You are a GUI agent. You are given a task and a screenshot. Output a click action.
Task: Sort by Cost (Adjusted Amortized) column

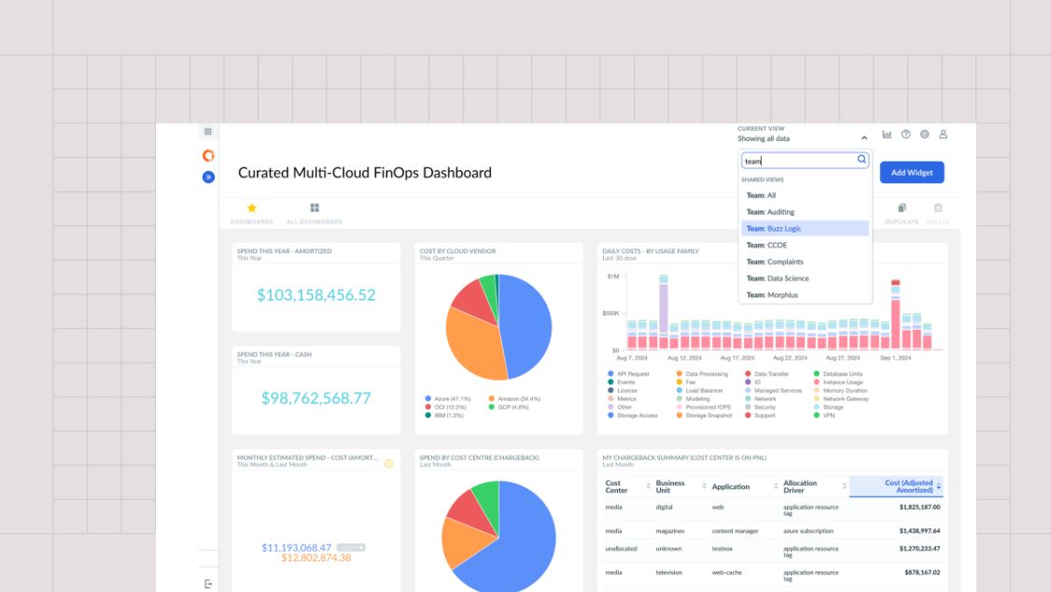[x=908, y=486]
